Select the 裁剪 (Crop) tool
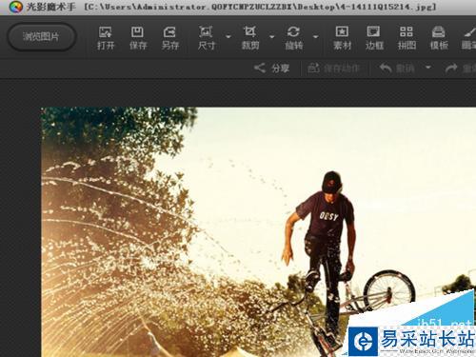The image size is (476, 357). coord(250,38)
